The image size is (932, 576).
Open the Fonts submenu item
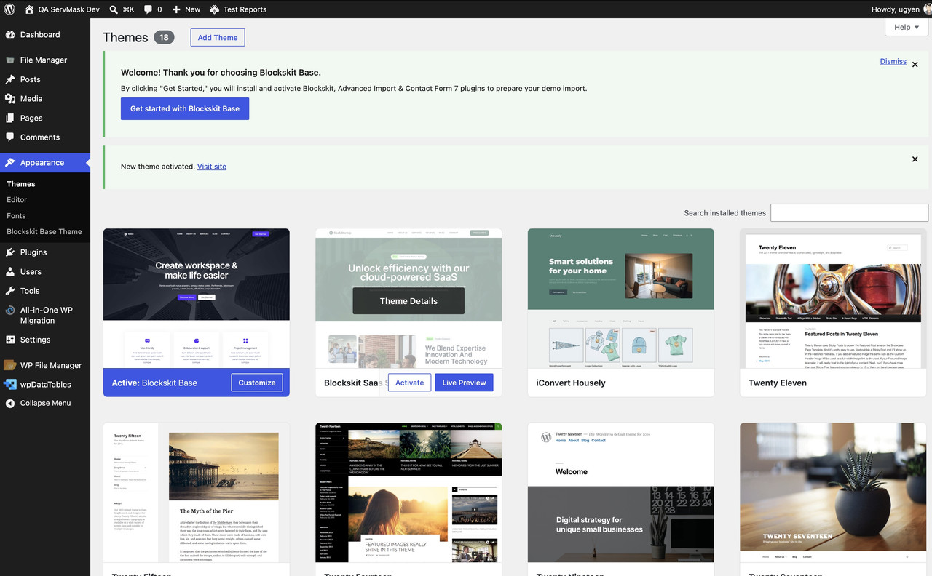16,215
